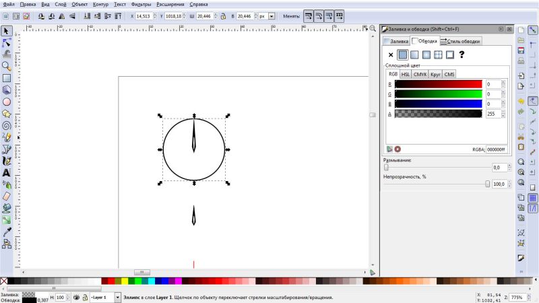539x303 pixels.
Task: Toggle Layer 1 visibility eye icon
Action: [77, 298]
